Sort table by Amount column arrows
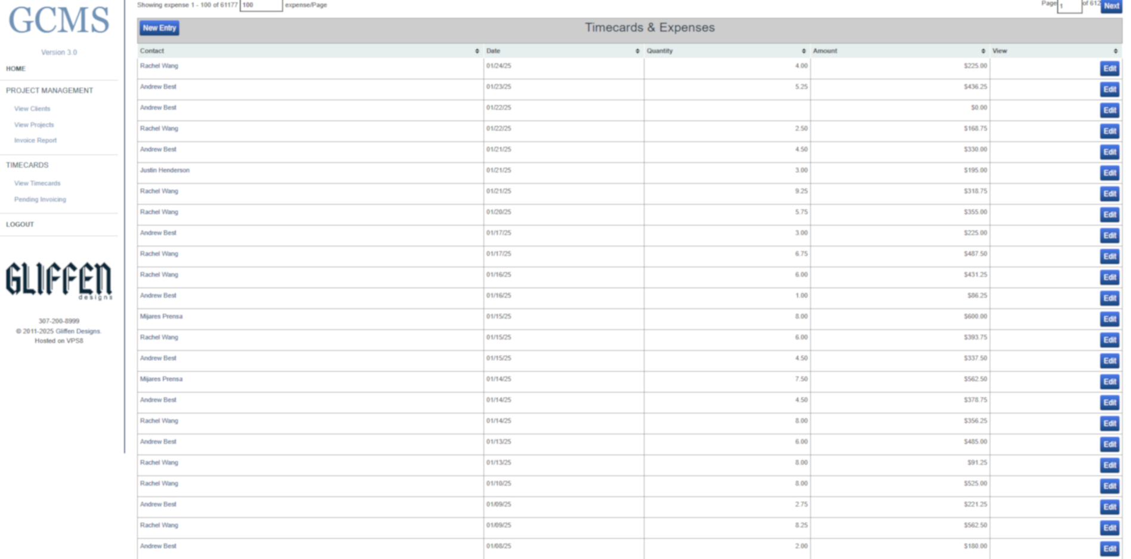The height and width of the screenshot is (559, 1131). (x=983, y=51)
